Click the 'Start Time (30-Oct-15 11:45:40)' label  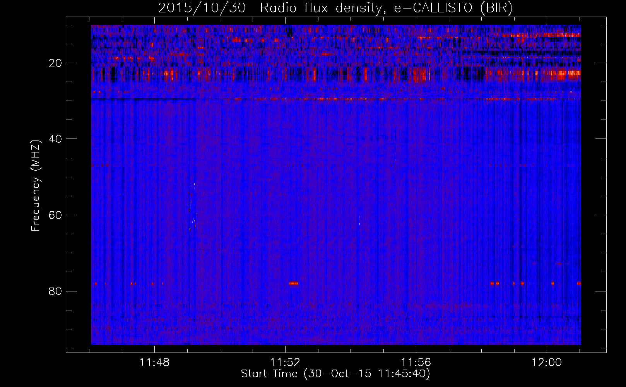[x=335, y=374]
